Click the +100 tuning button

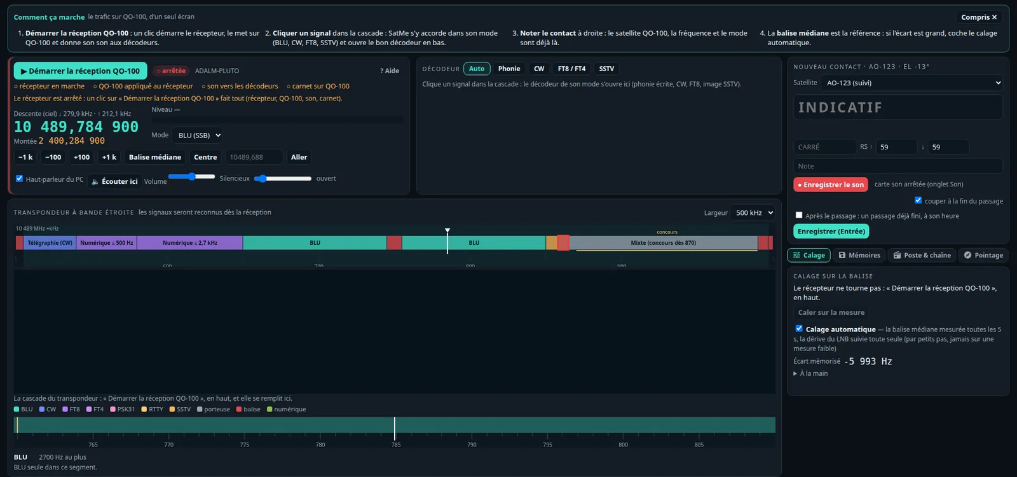[x=81, y=157]
